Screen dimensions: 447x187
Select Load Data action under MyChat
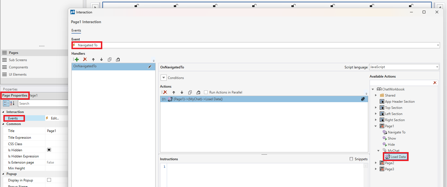click(x=398, y=157)
